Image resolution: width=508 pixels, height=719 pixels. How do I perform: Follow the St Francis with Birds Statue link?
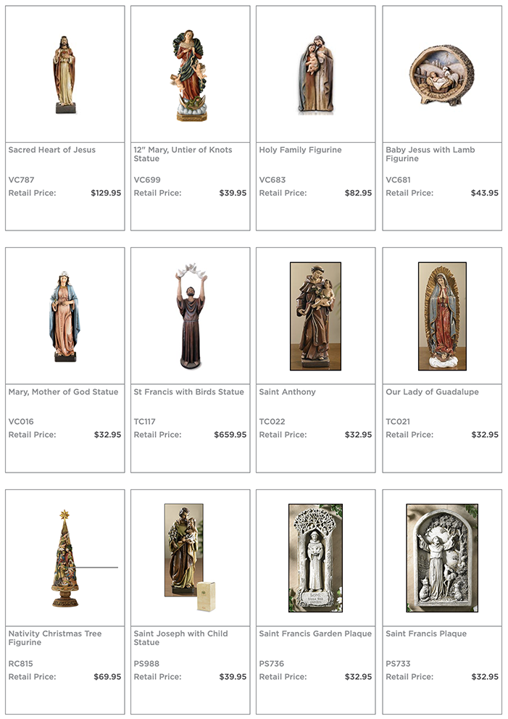pos(189,392)
